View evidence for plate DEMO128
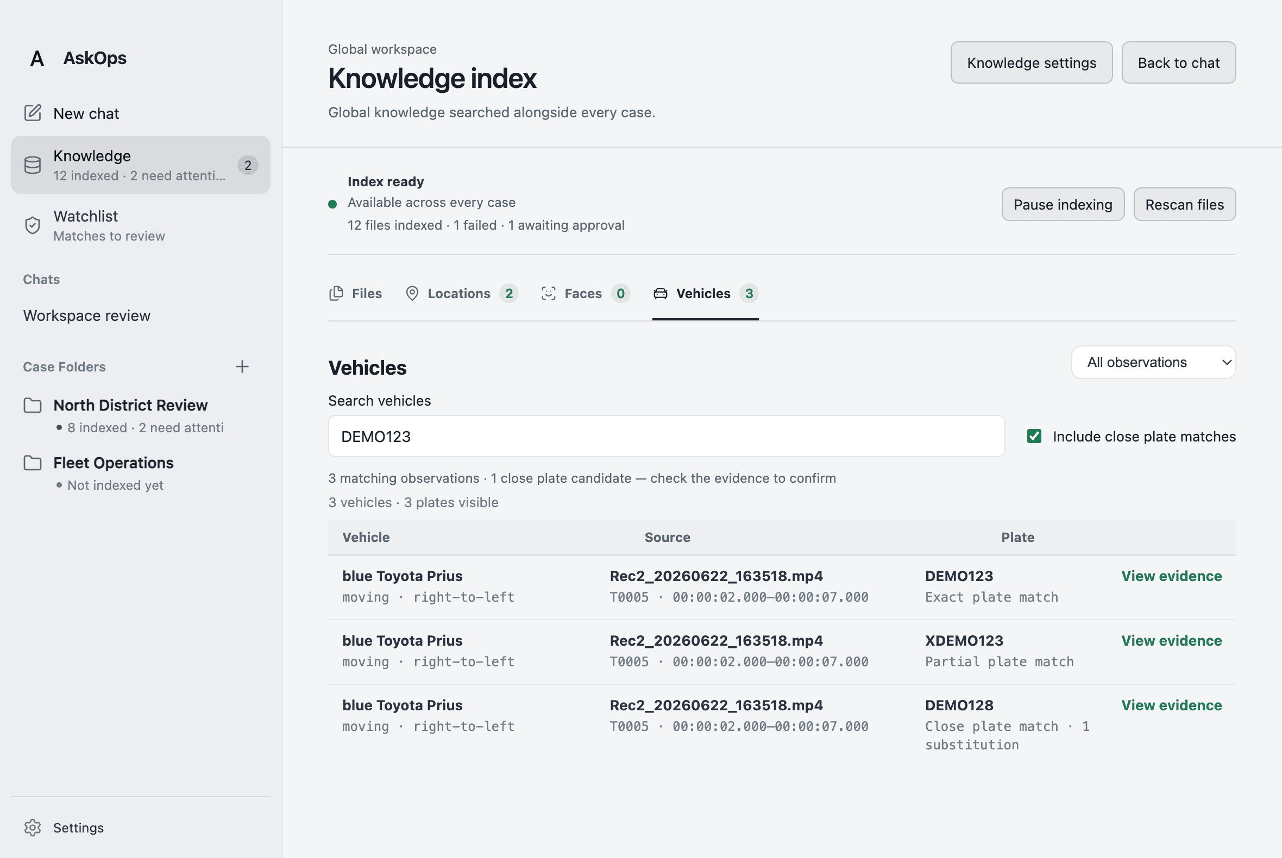Viewport: 1282px width, 858px height. pyautogui.click(x=1171, y=705)
